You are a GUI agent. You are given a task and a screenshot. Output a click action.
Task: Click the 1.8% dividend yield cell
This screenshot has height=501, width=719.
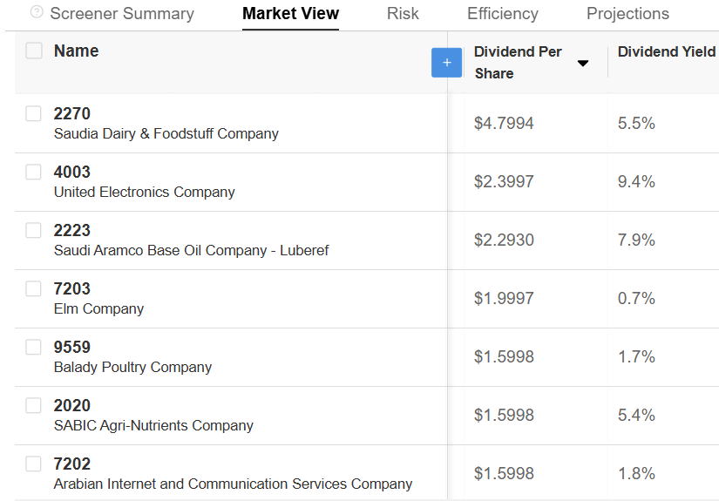[636, 473]
